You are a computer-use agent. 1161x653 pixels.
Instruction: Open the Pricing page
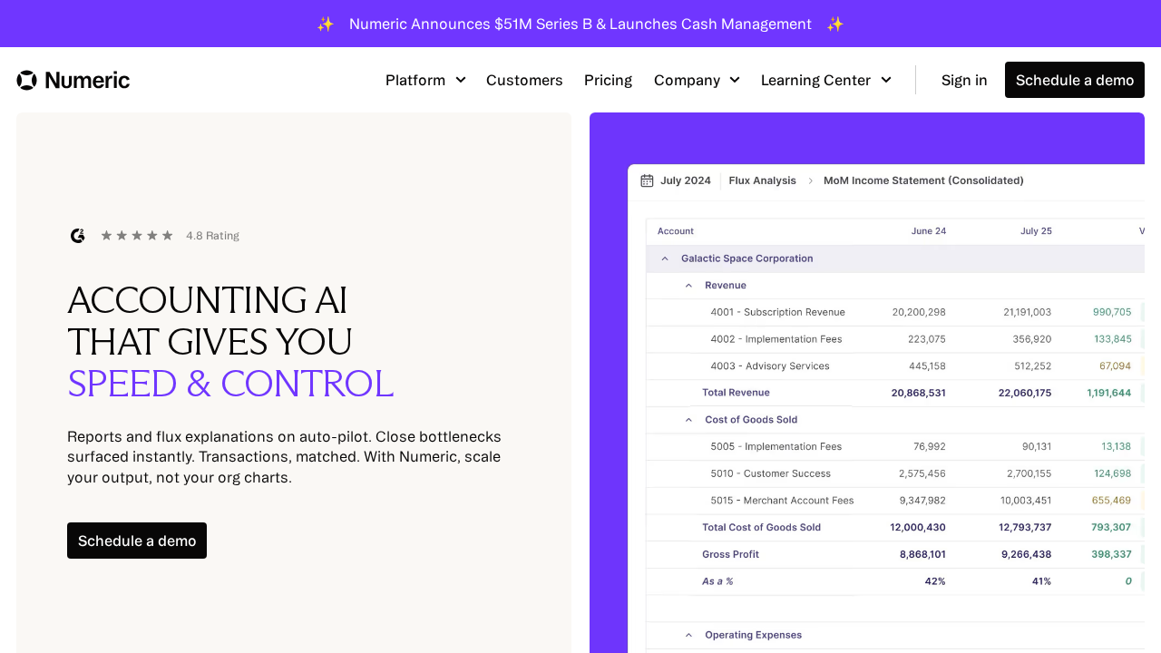coord(608,80)
